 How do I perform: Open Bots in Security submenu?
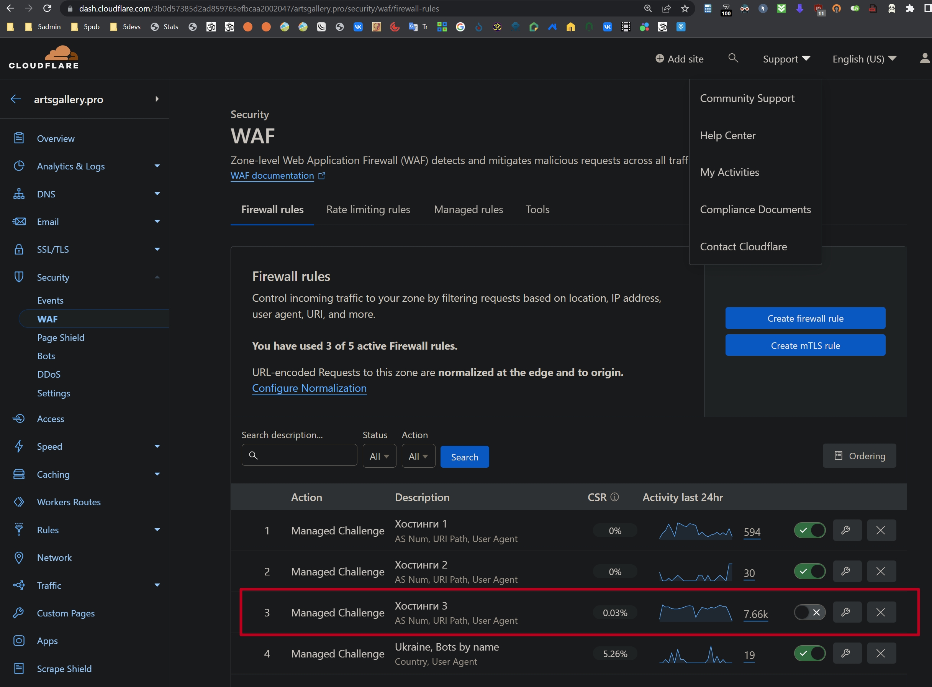46,356
